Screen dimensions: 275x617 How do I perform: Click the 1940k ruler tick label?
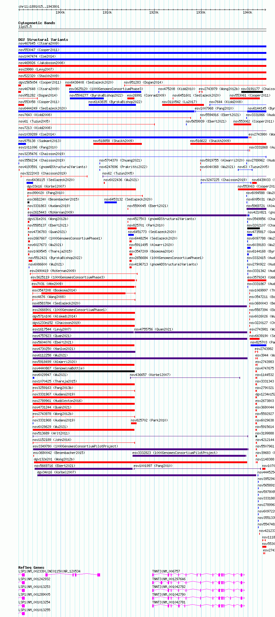(x=247, y=12)
